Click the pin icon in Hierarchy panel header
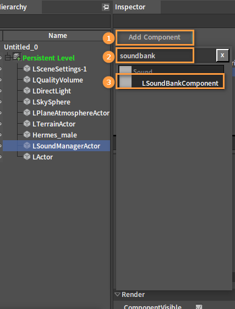Viewport: 235px width, 309px height. (106, 7)
